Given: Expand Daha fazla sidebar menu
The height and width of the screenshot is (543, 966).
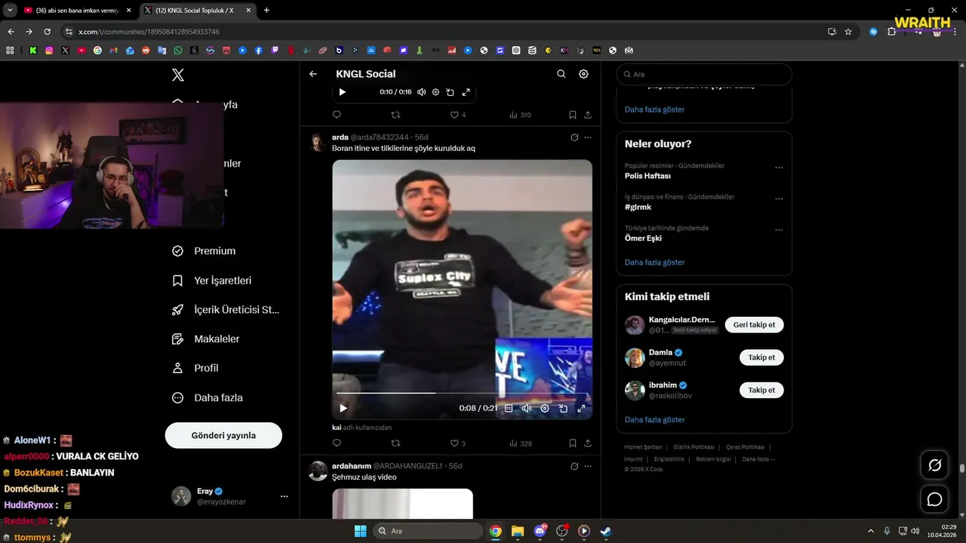Looking at the screenshot, I should click(x=208, y=397).
